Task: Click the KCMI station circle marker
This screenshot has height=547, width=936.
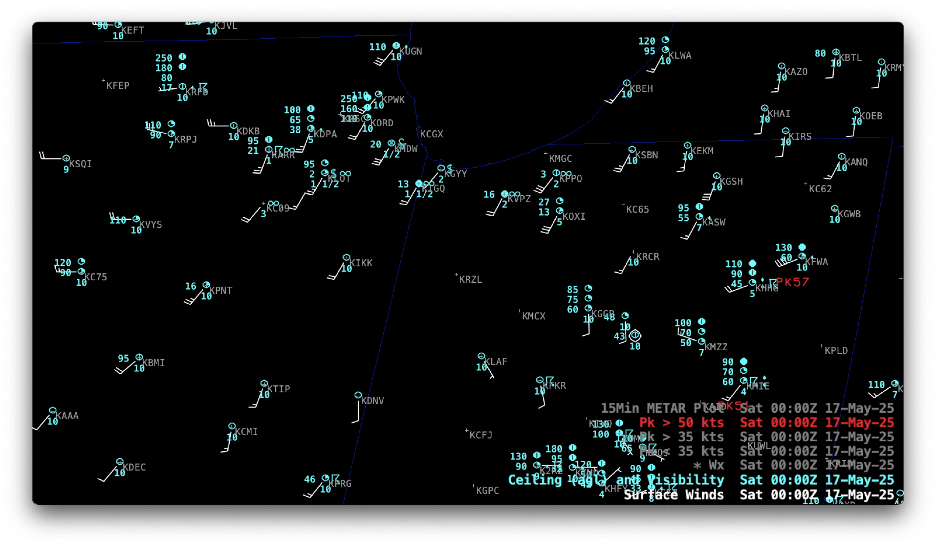Action: pyautogui.click(x=232, y=426)
